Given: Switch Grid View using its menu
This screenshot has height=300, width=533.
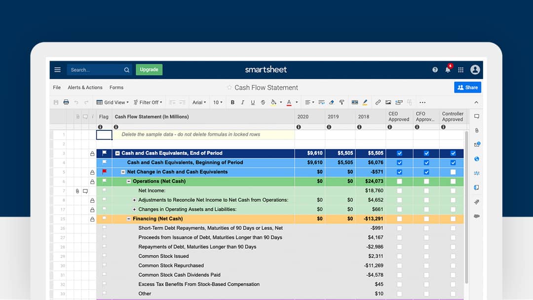Looking at the screenshot, I should coord(113,102).
